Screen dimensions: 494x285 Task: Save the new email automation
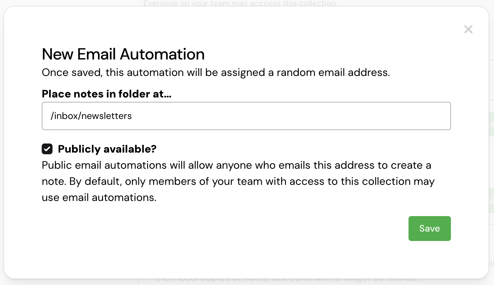(x=429, y=229)
